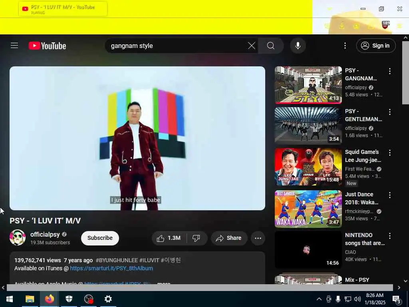Click the Sign in button
The image size is (409, 307).
coord(375,46)
